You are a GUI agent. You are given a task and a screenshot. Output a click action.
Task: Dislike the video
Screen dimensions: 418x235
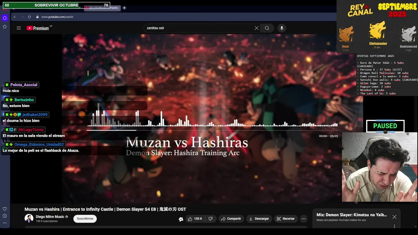click(x=211, y=219)
